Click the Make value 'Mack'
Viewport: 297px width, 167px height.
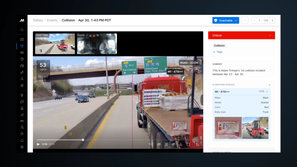[265, 98]
